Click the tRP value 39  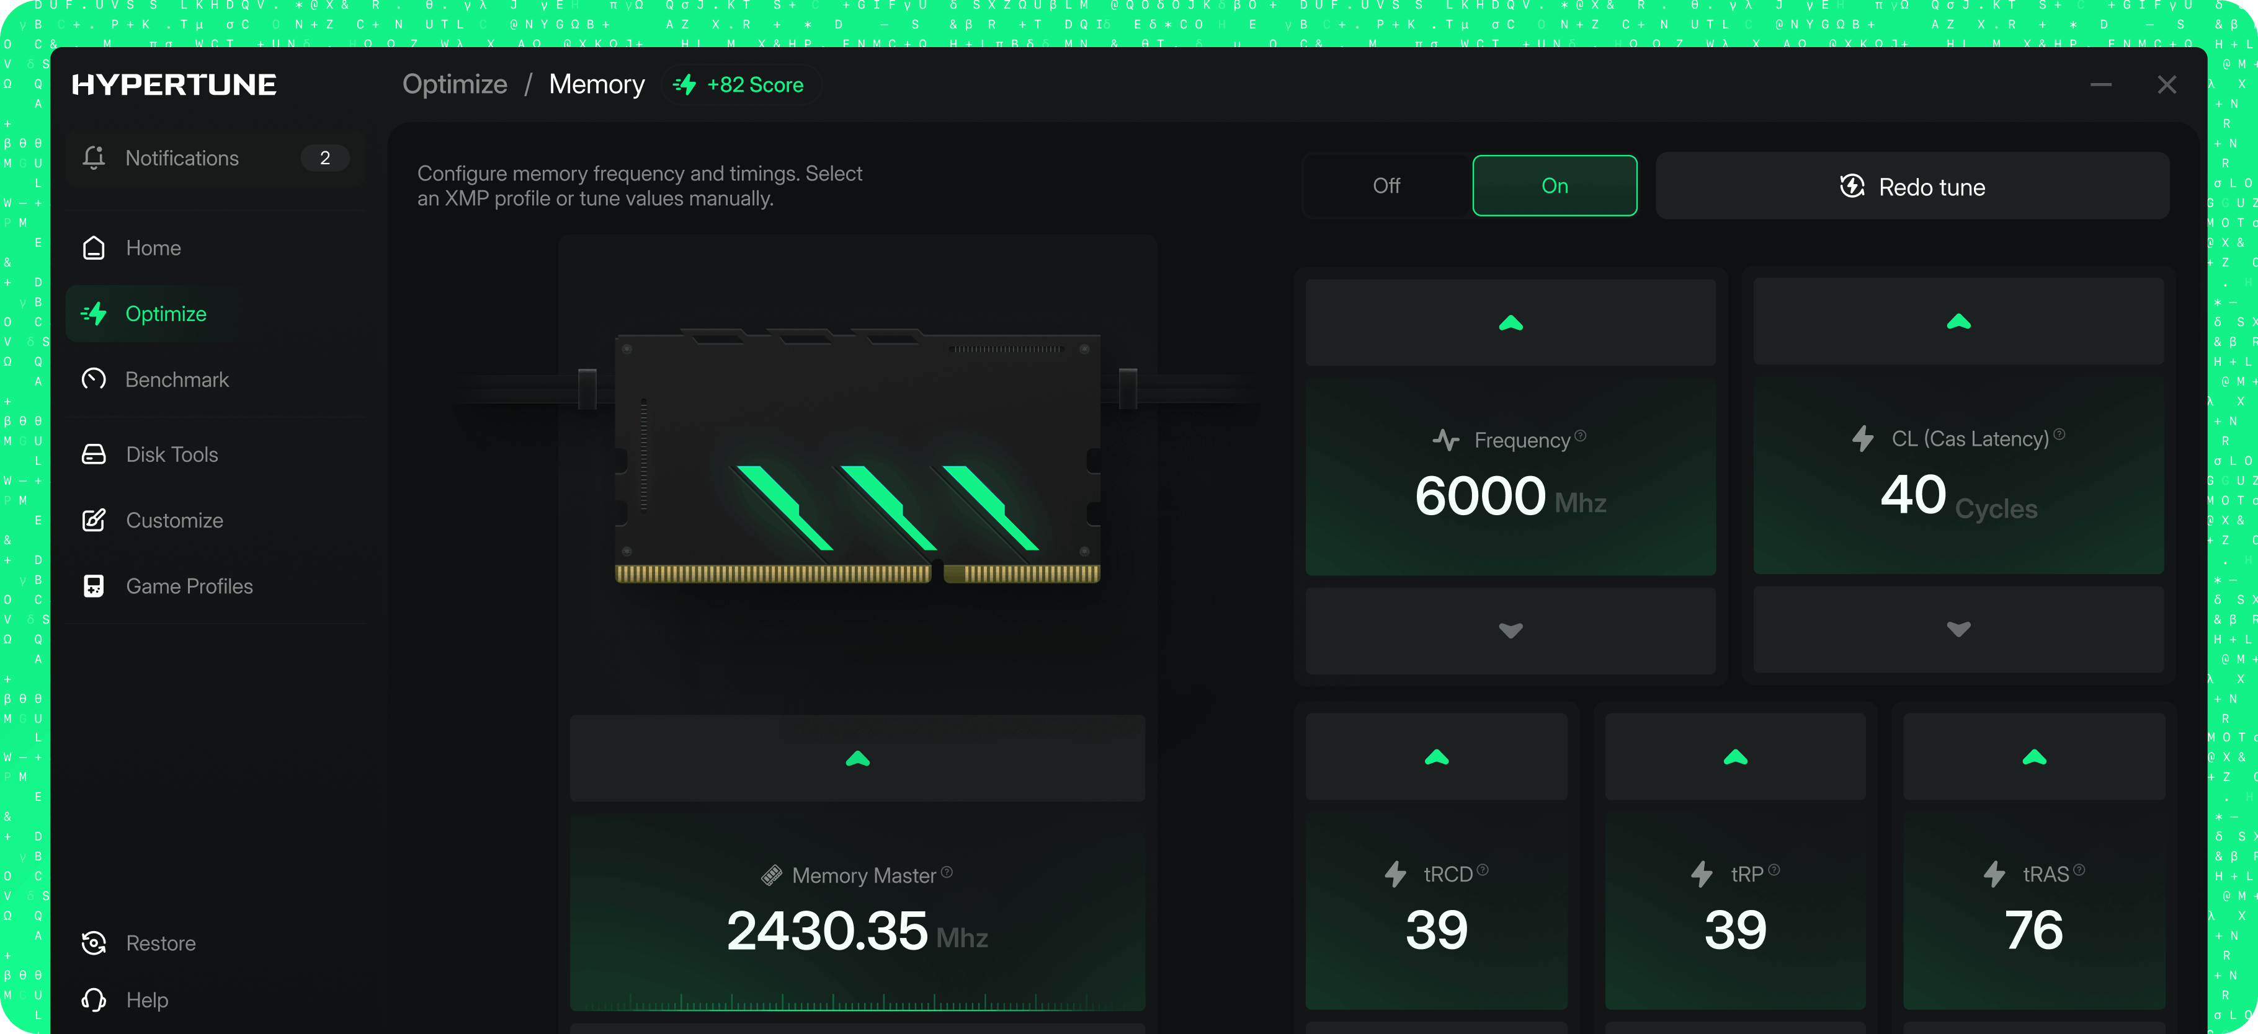tap(1736, 930)
